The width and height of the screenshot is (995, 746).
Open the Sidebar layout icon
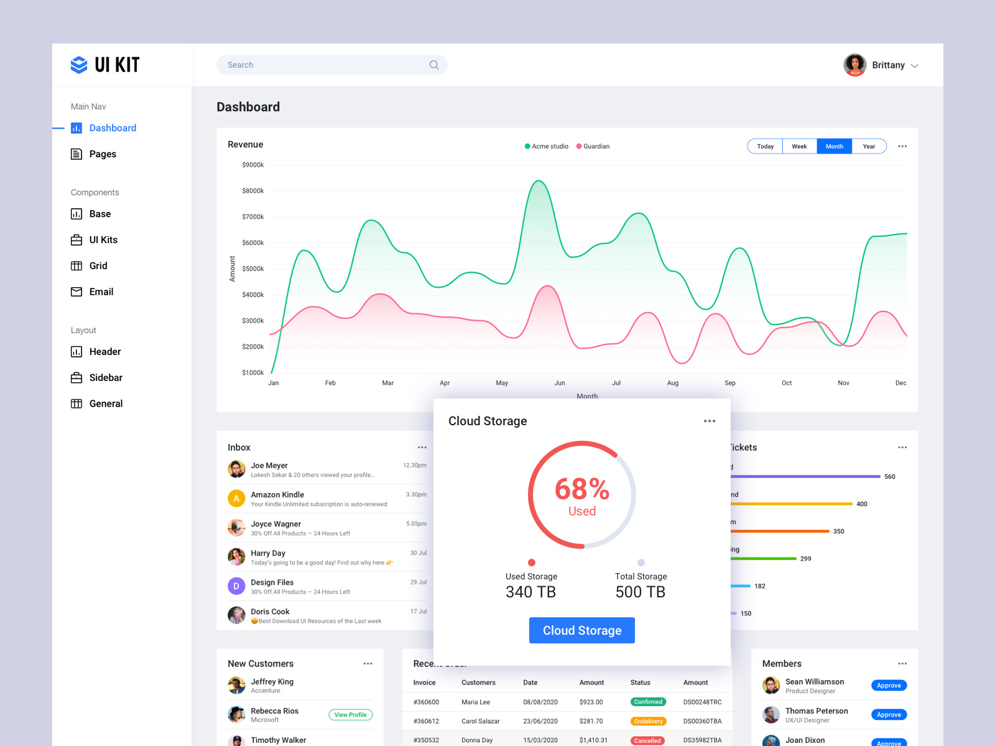tap(76, 377)
